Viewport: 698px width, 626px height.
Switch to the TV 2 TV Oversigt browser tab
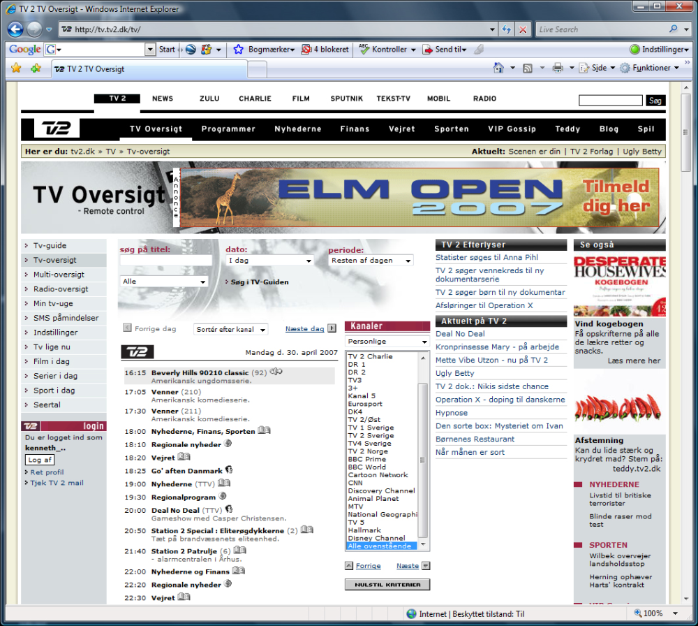(x=149, y=69)
